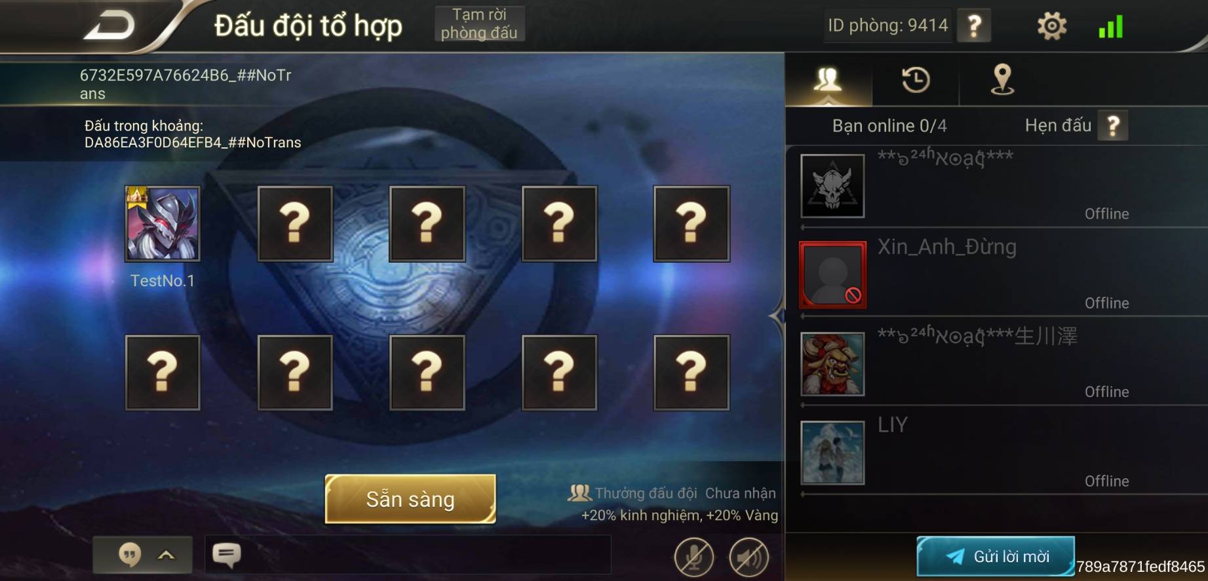Open the nearby players location tab
The width and height of the screenshot is (1208, 581).
(1002, 80)
